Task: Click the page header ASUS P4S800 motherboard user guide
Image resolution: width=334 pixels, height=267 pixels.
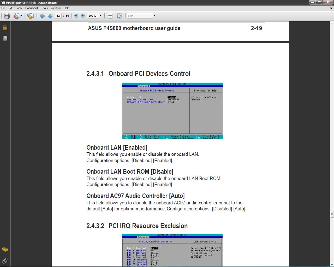Action: [134, 28]
